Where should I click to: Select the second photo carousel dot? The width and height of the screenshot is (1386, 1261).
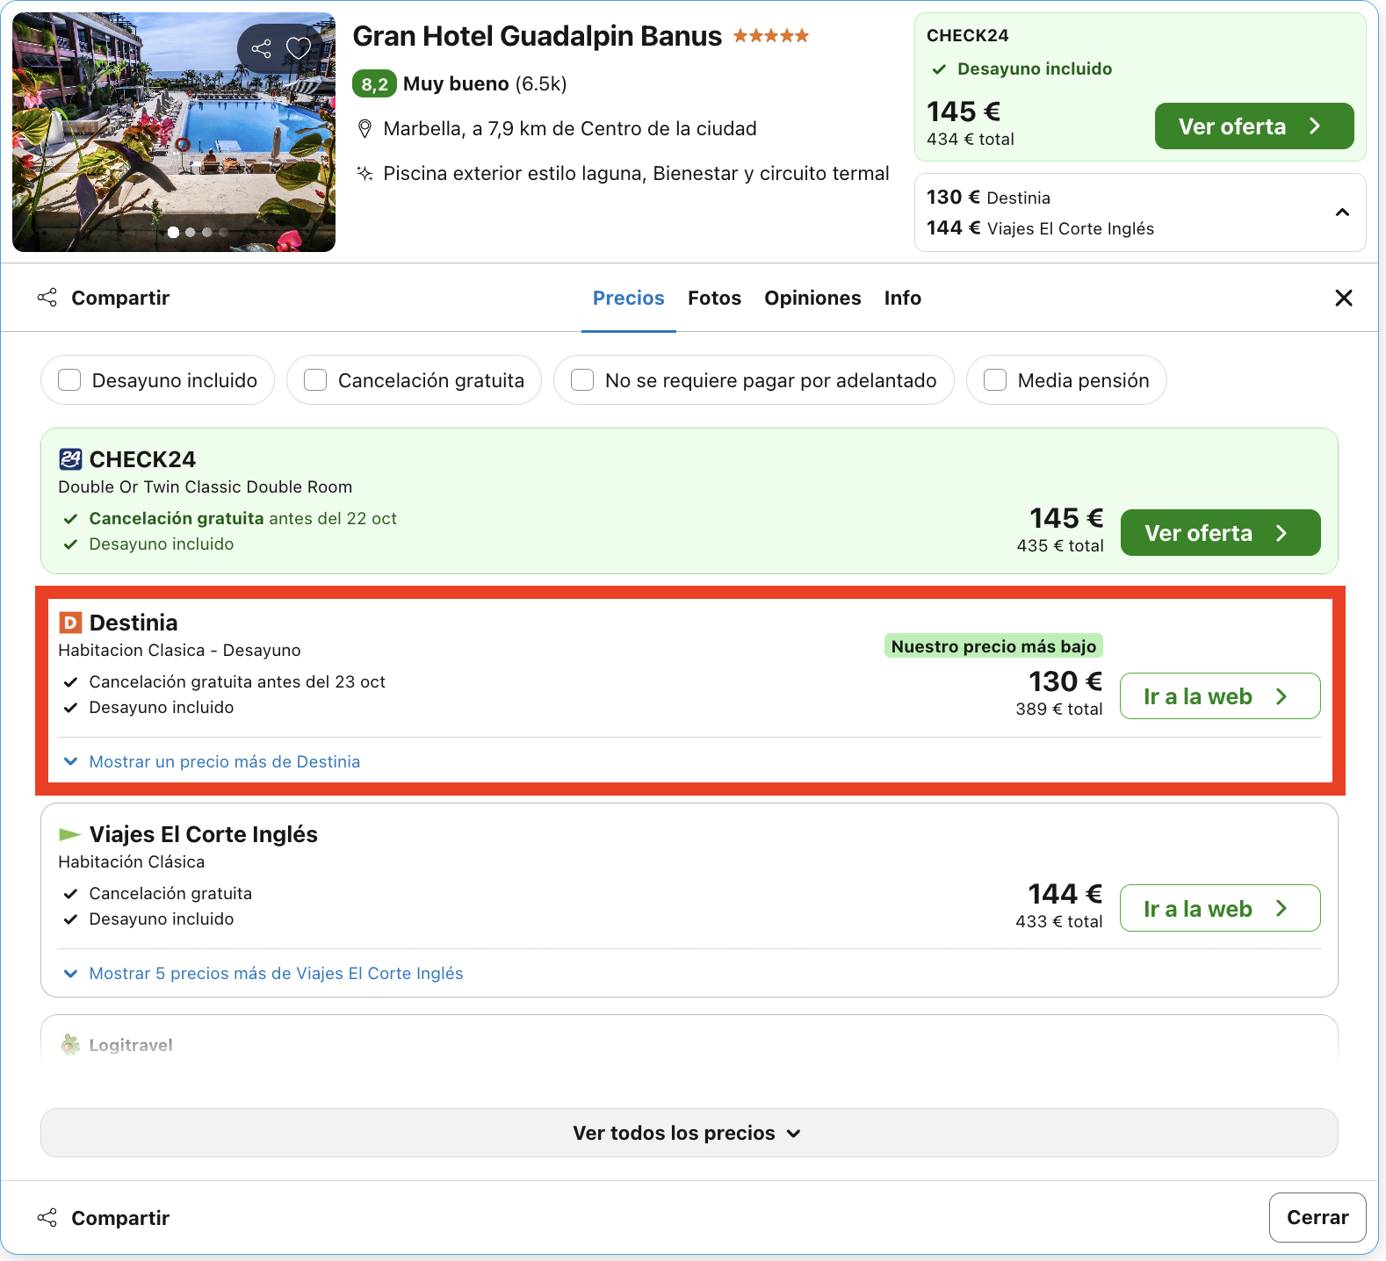click(x=190, y=233)
